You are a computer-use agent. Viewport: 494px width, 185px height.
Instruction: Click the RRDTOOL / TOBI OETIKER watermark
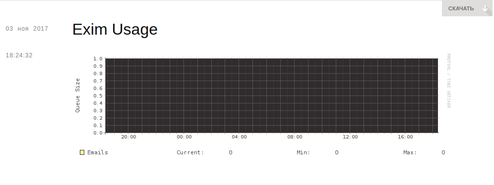pos(449,81)
